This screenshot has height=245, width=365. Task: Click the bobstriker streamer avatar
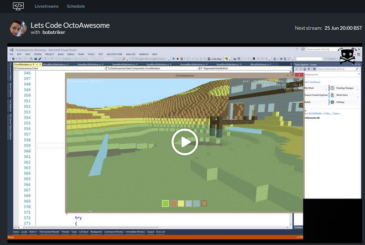(x=18, y=28)
